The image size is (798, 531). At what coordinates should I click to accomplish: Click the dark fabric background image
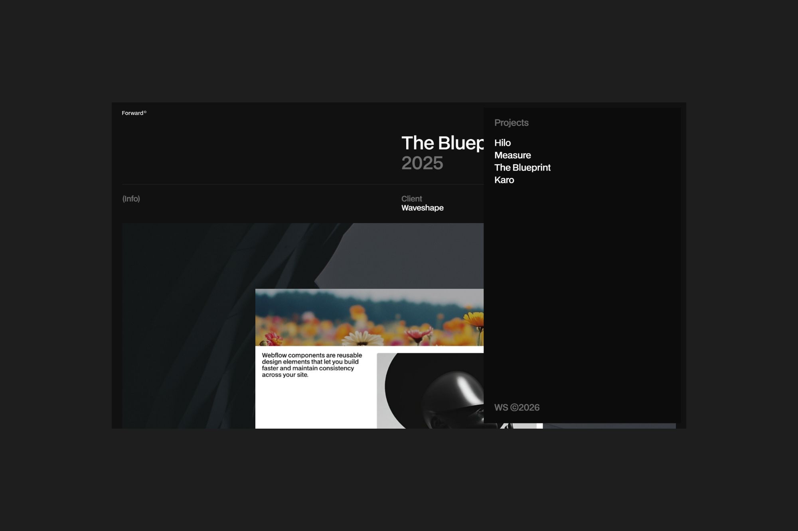click(188, 319)
